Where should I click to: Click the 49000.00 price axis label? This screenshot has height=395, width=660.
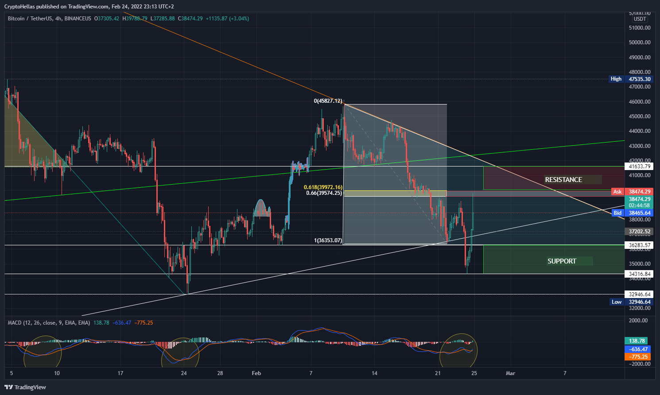tap(640, 58)
